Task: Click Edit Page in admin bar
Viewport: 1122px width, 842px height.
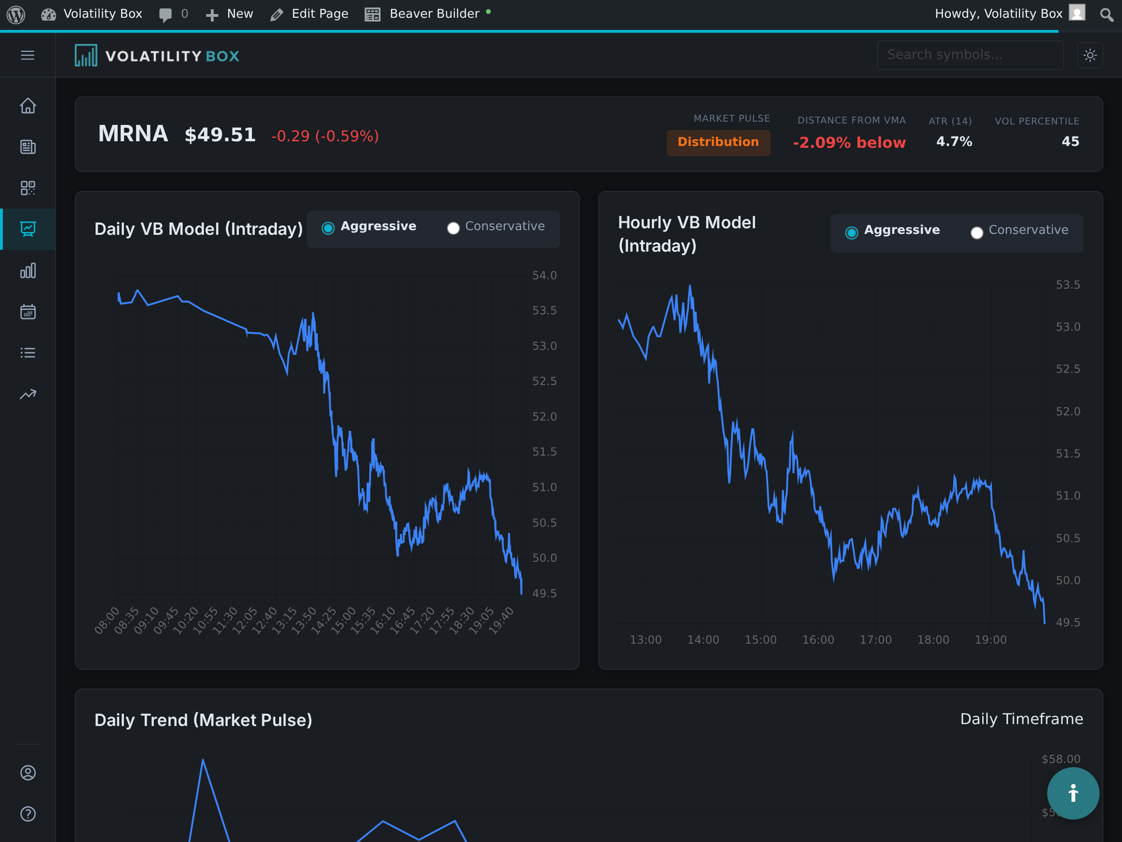Action: click(309, 14)
